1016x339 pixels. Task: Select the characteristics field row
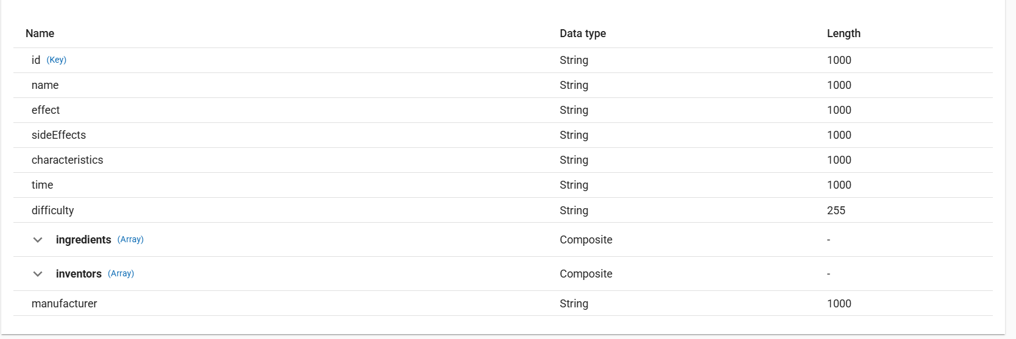[67, 160]
